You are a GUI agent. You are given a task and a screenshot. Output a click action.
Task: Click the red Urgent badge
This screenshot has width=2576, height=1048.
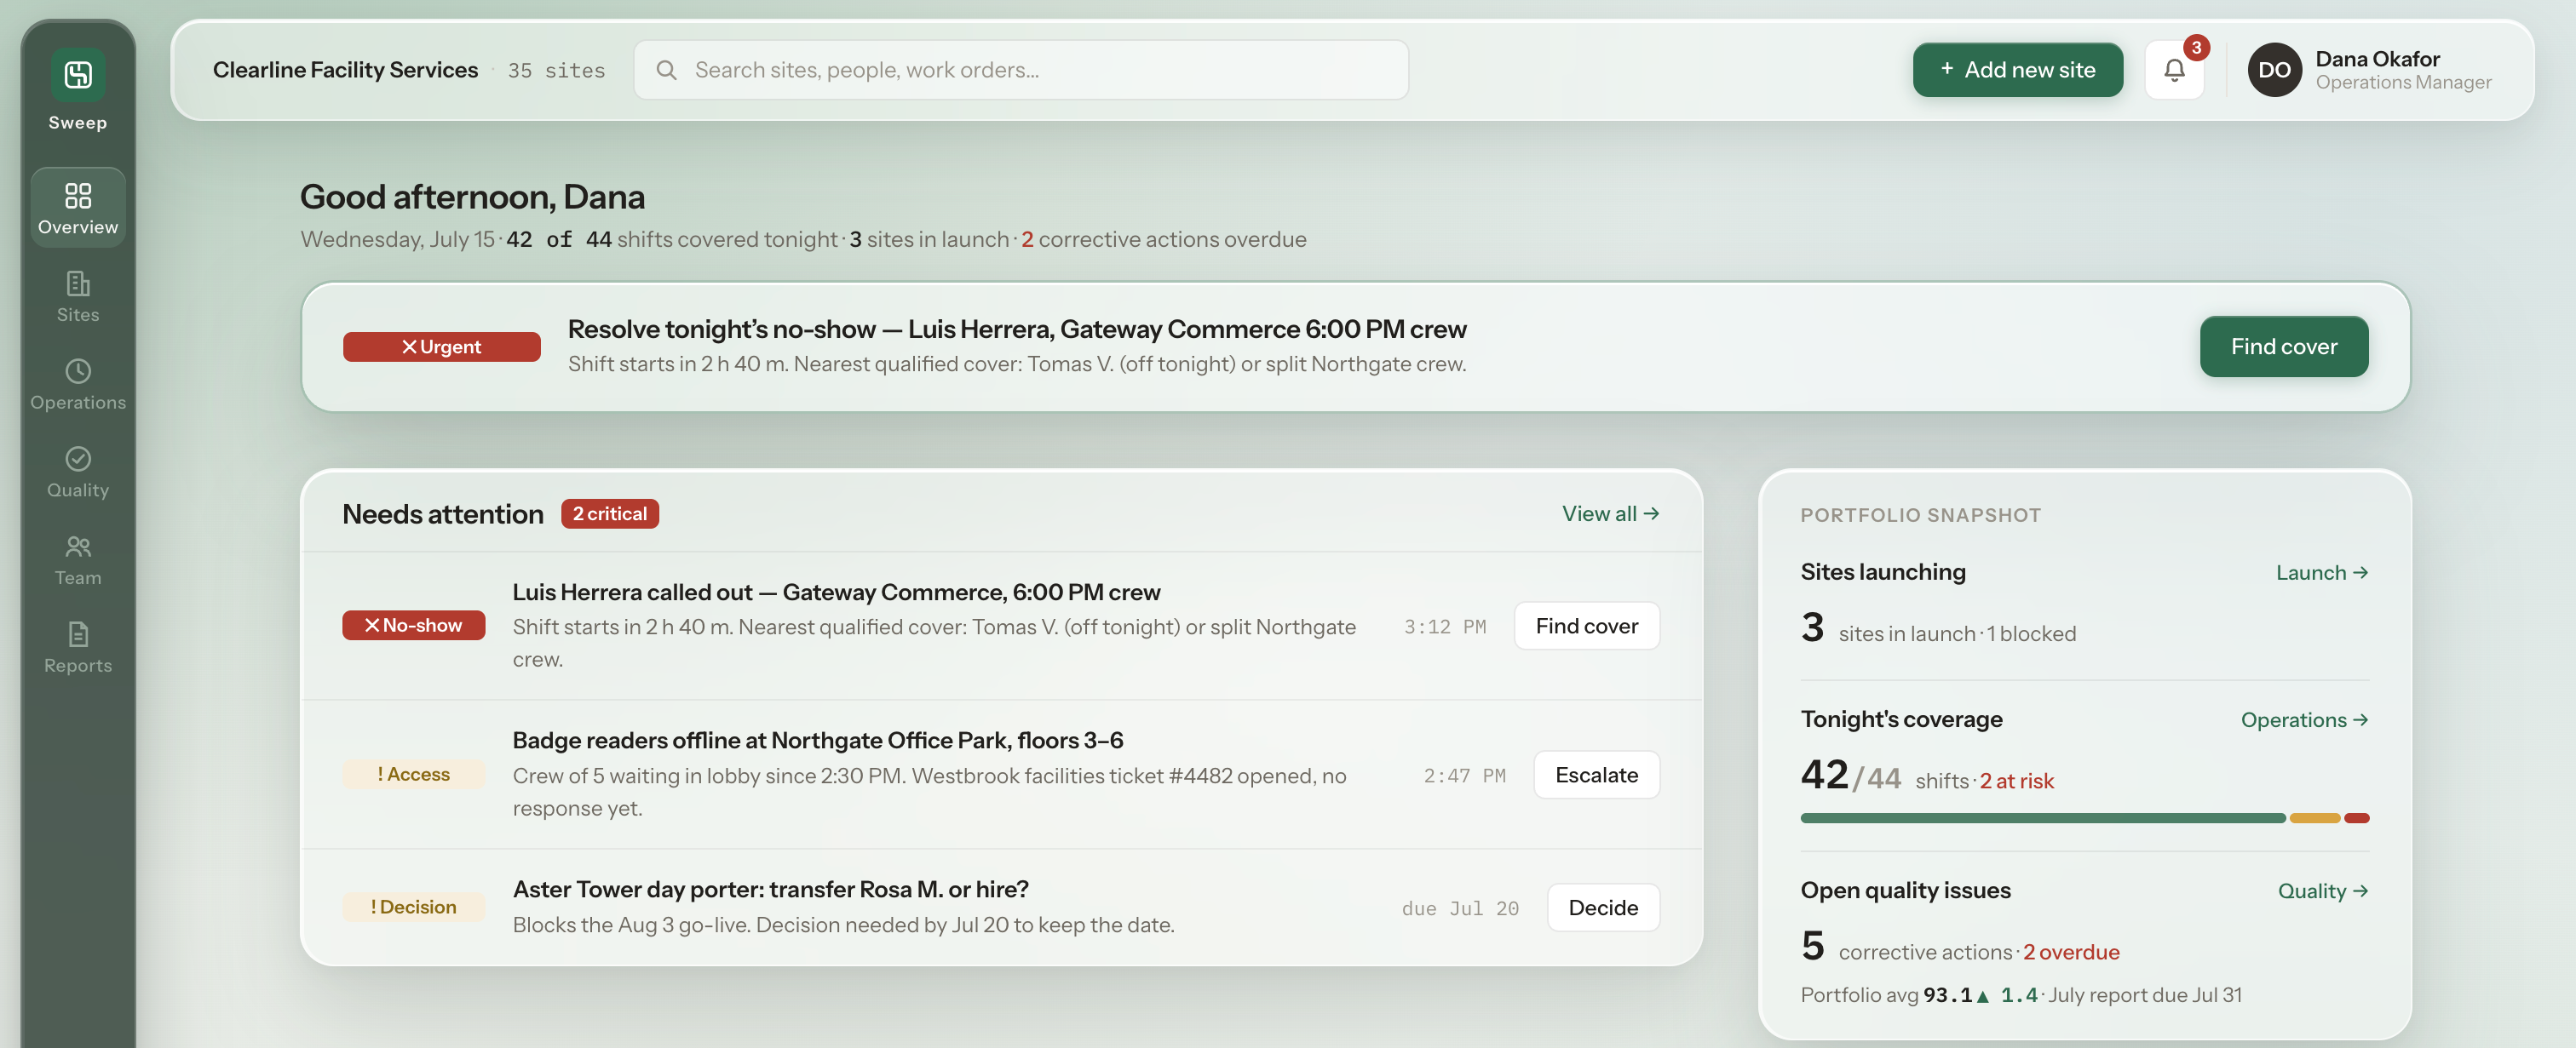pos(441,346)
